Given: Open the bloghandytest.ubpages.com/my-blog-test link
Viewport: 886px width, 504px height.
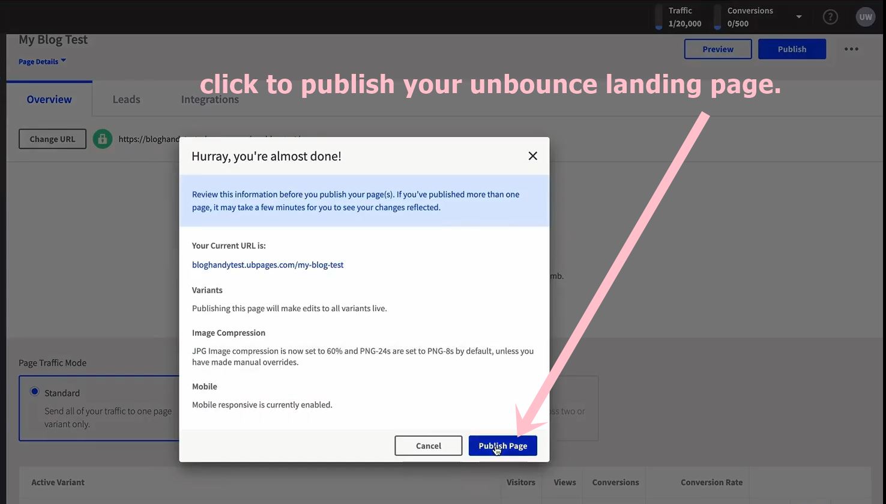Looking at the screenshot, I should tap(268, 264).
